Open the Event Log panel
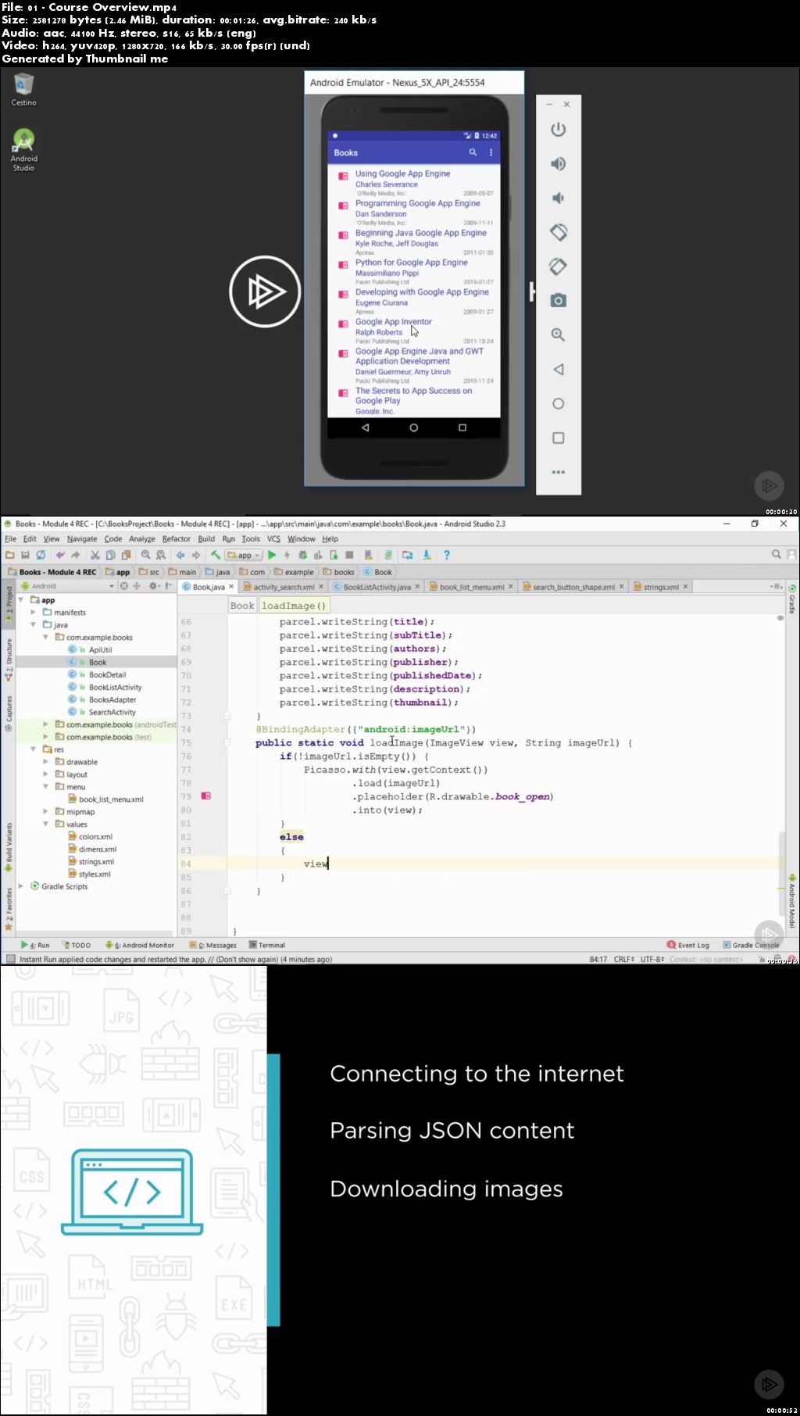This screenshot has height=1416, width=800. coord(688,945)
